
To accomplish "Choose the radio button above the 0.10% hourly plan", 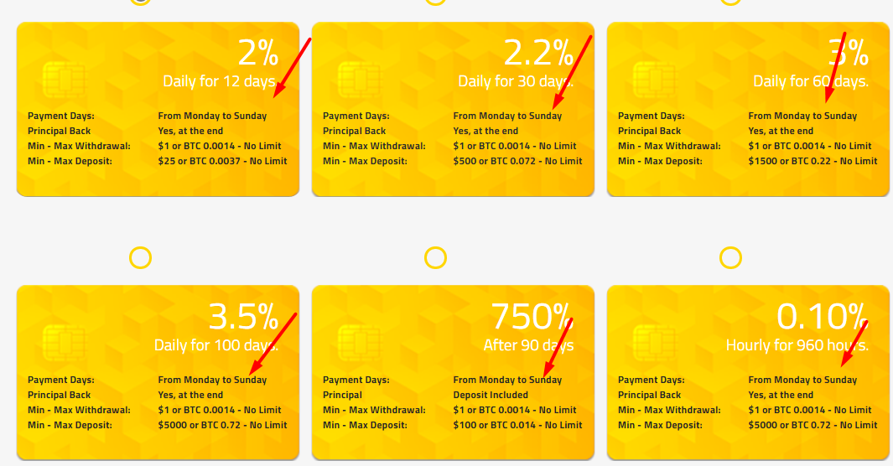I will (x=730, y=257).
